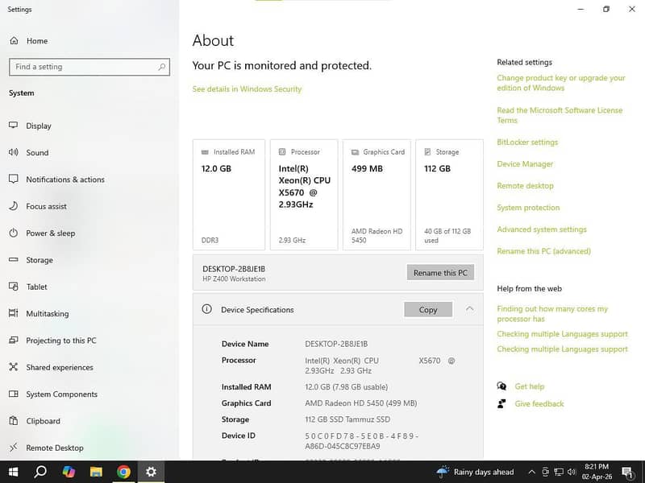Screen dimensions: 645x483
Task: Click the Graphics Card info card
Action: 377,195
